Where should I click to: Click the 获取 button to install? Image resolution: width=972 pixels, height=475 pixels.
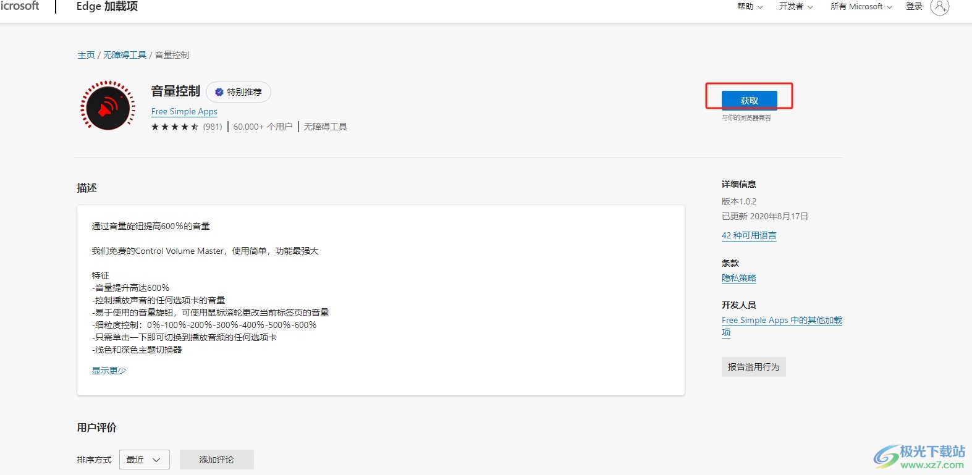coord(749,100)
